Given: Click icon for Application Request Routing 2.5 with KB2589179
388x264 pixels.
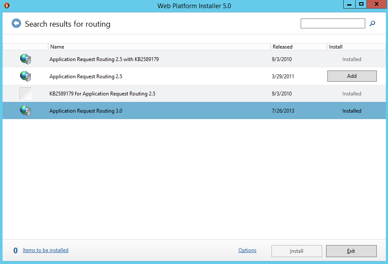Looking at the screenshot, I should pyautogui.click(x=26, y=59).
